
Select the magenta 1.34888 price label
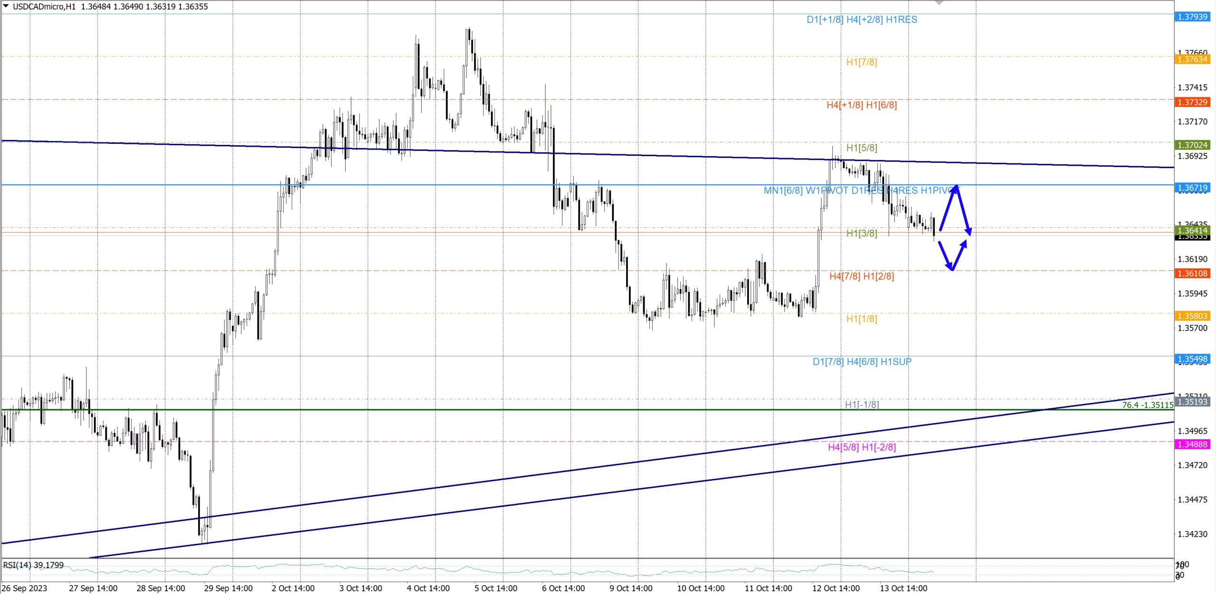pos(1192,444)
